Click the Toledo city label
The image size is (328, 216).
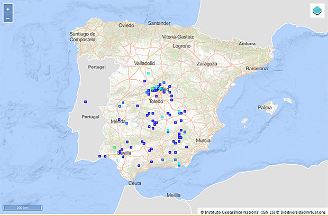pos(157,100)
